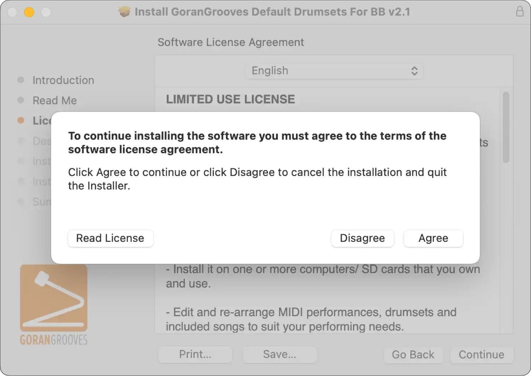Viewport: 531px width, 376px height.
Task: Select the Read Me step in sidebar
Action: [x=55, y=101]
